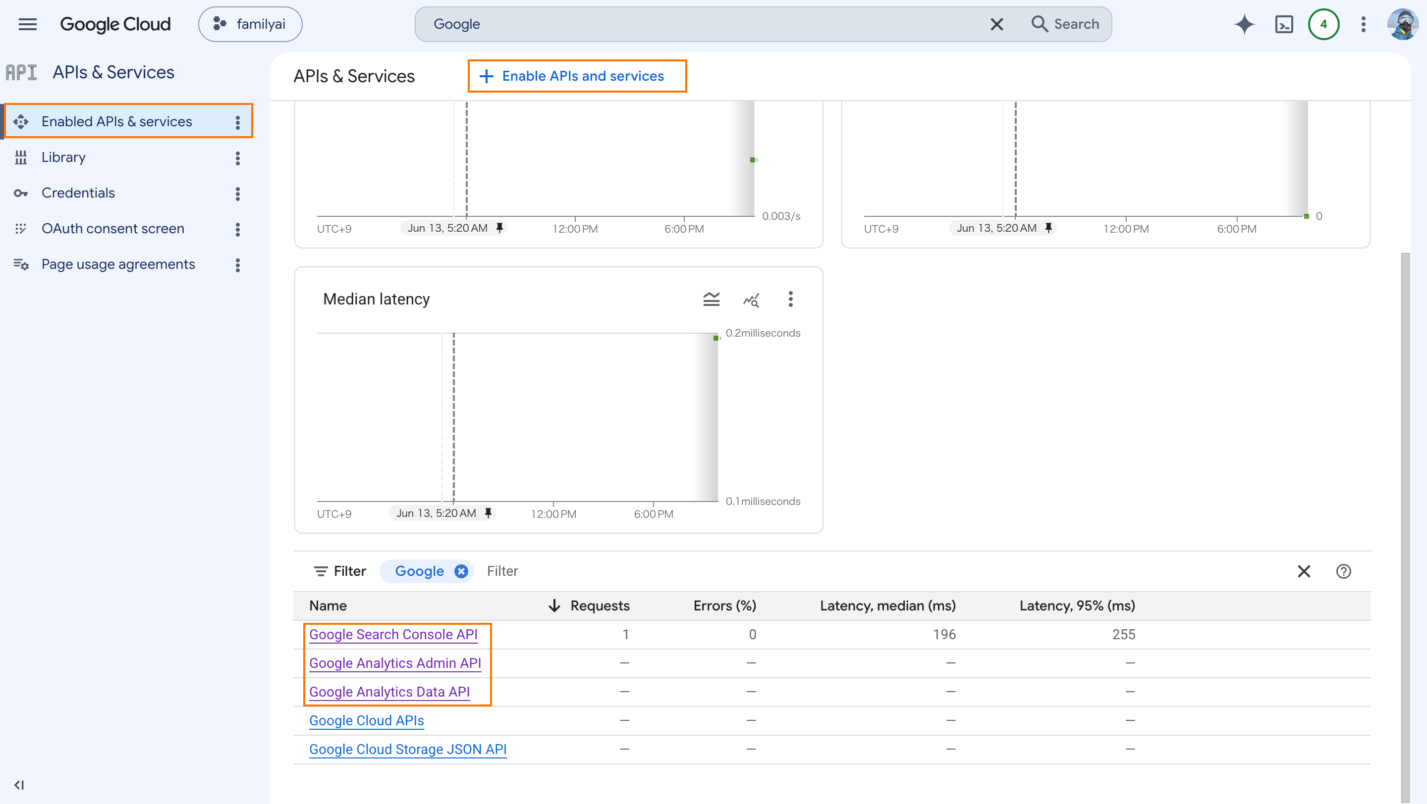
Task: Sort by Latency, median (ms) column
Action: click(x=887, y=606)
